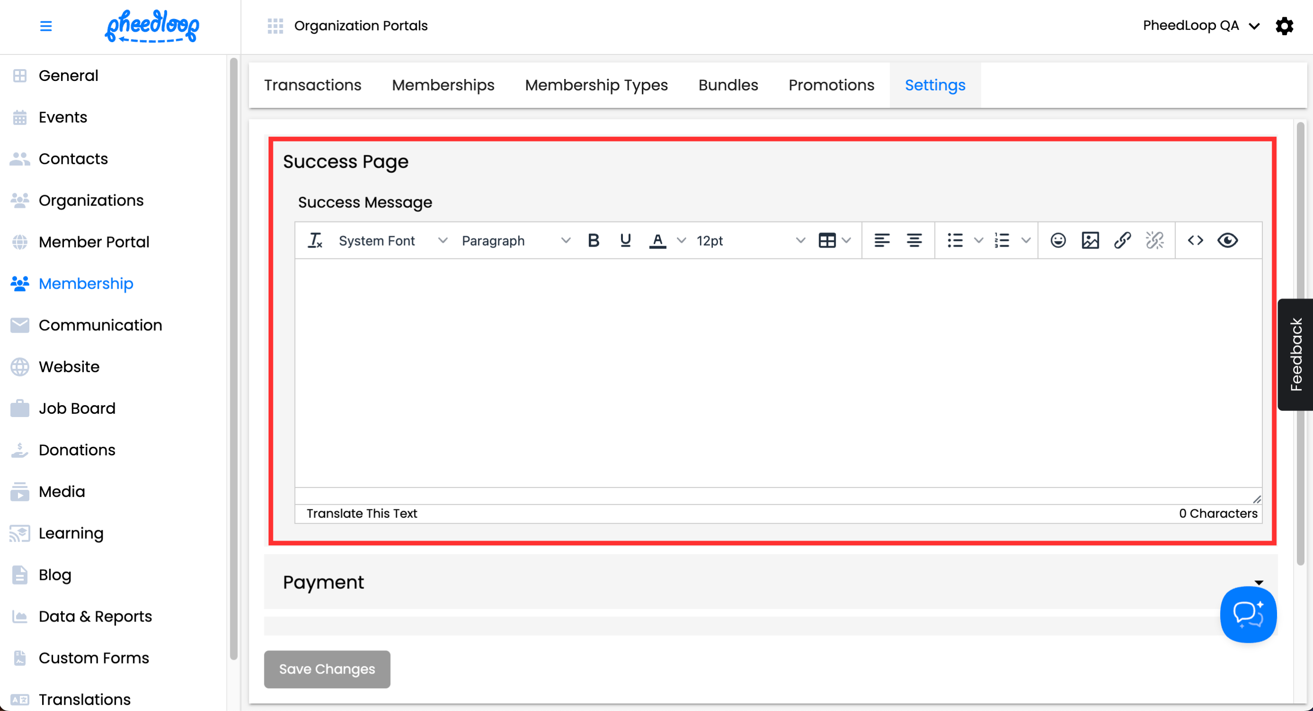Click inside the Success Message text area
The image size is (1313, 711).
[x=778, y=372]
